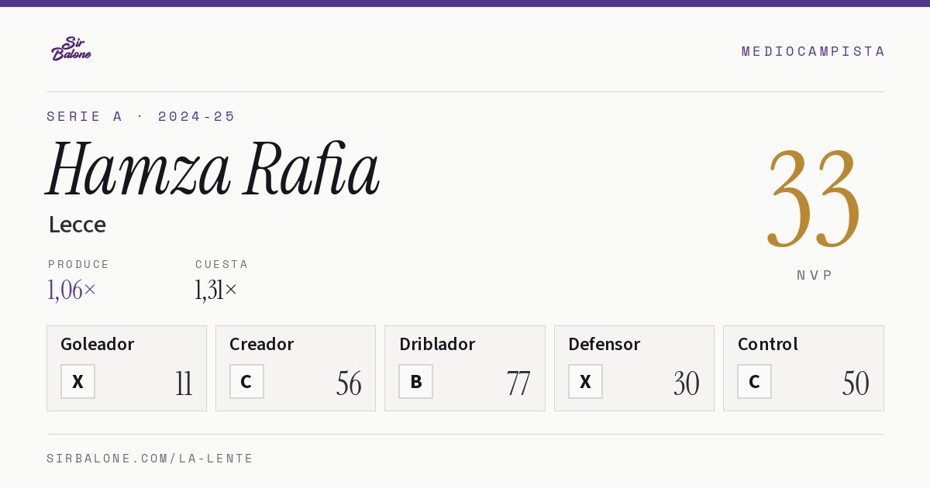Viewport: 930px width, 488px height.
Task: Click the 'SERIE A · 2024-25' season text
Action: pyautogui.click(x=140, y=116)
